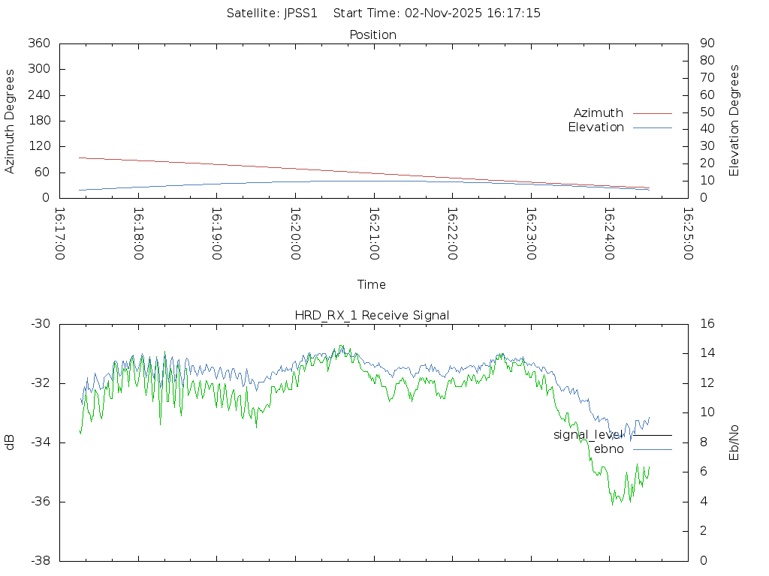Click the HRD_RX_1 Receive Signal plot title
This screenshot has height=576, width=769.
pos(372,315)
